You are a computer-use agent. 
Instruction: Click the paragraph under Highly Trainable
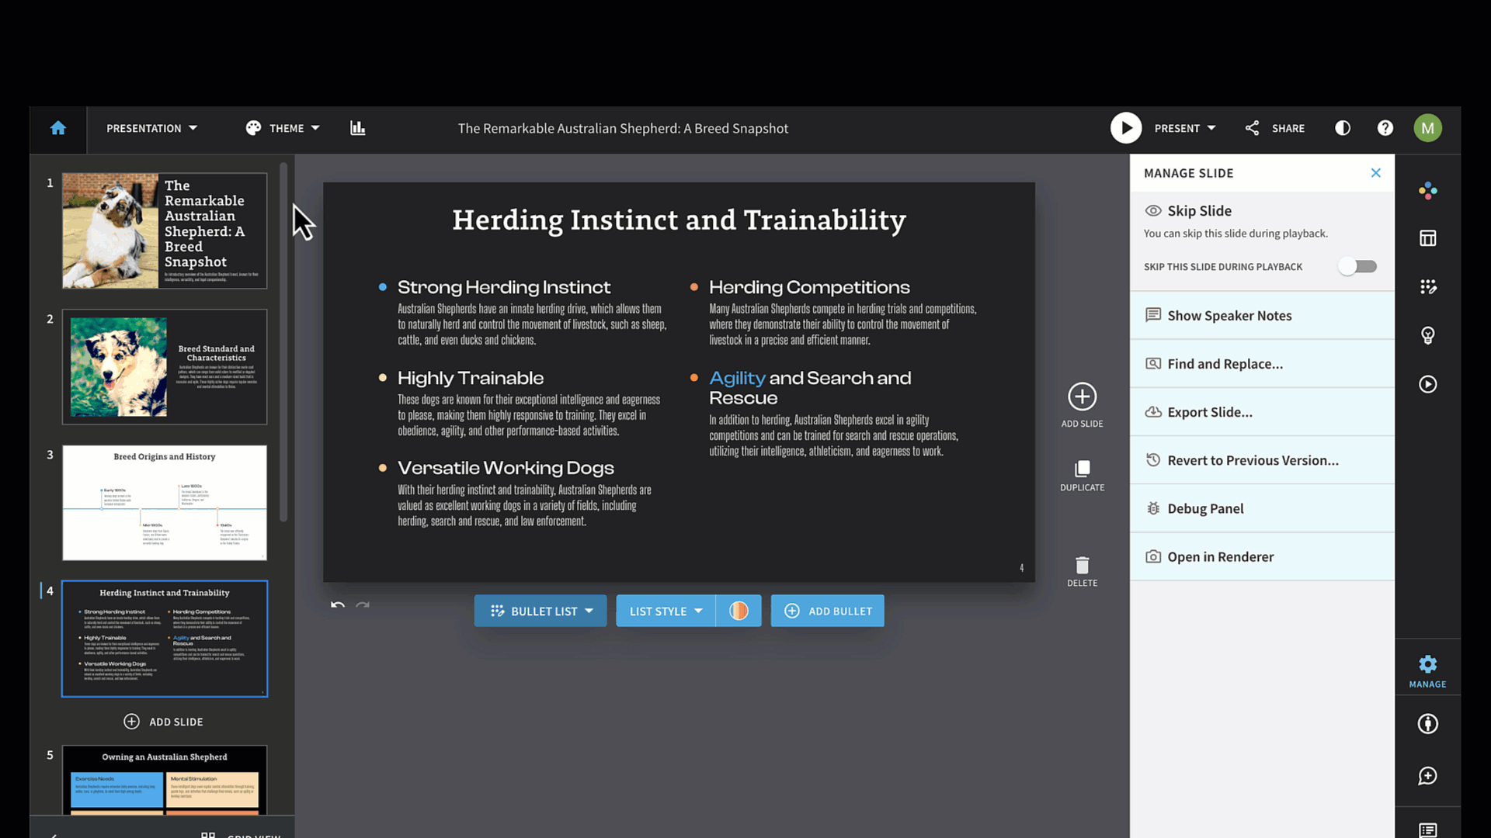[x=529, y=415]
